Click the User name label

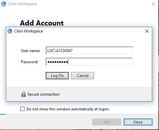coord(30,51)
